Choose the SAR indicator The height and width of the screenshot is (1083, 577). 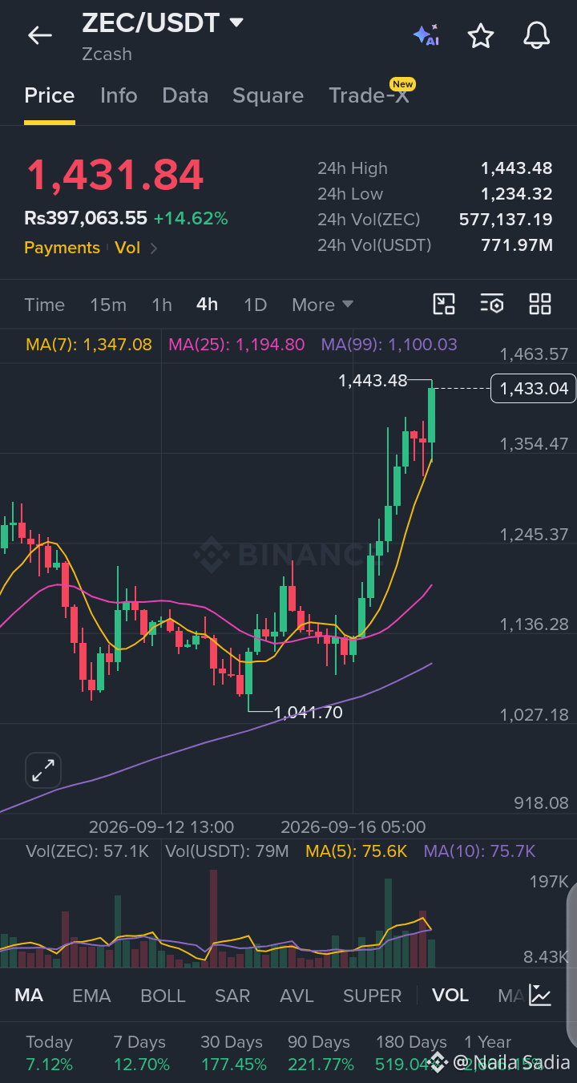(232, 996)
